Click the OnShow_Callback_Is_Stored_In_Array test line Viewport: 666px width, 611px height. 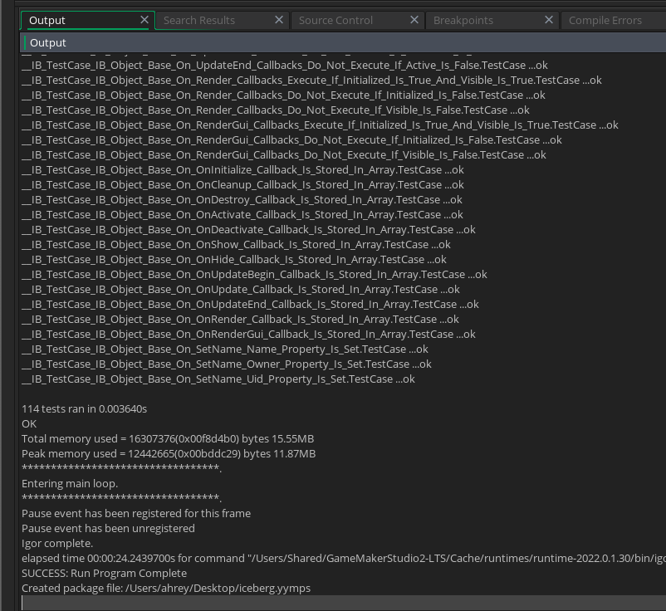[x=236, y=245]
